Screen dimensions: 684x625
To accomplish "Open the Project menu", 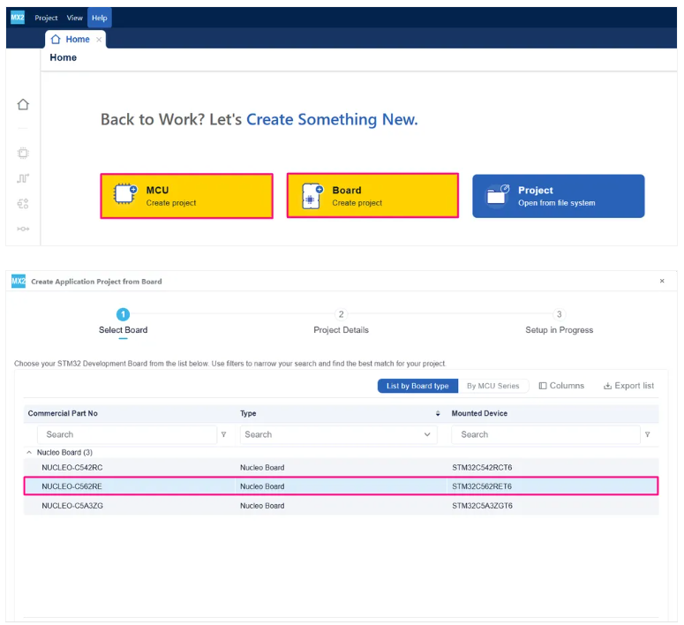I will click(46, 18).
